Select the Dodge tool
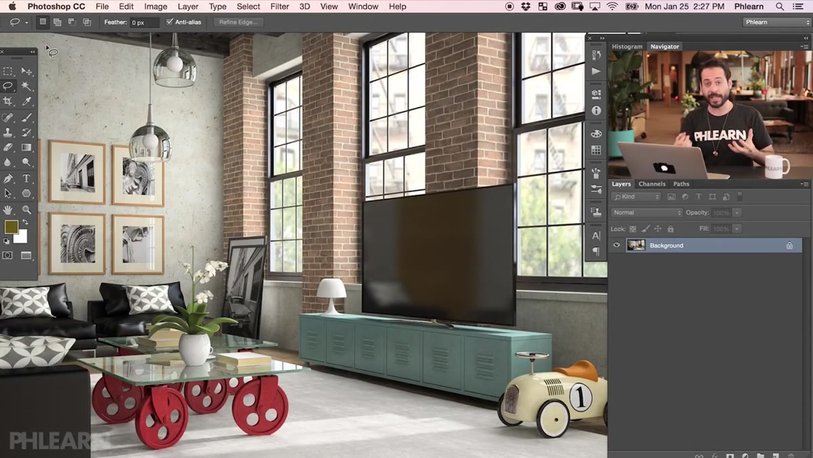The width and height of the screenshot is (813, 458). (26, 162)
